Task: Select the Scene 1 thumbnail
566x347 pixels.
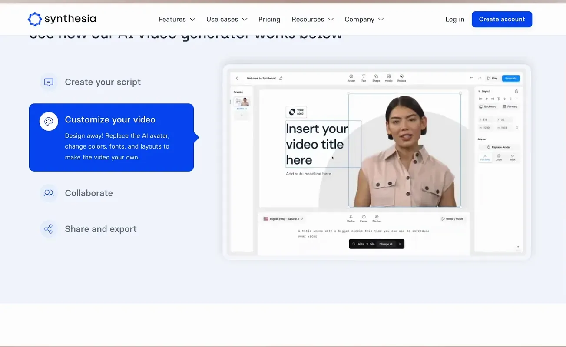Action: [242, 101]
